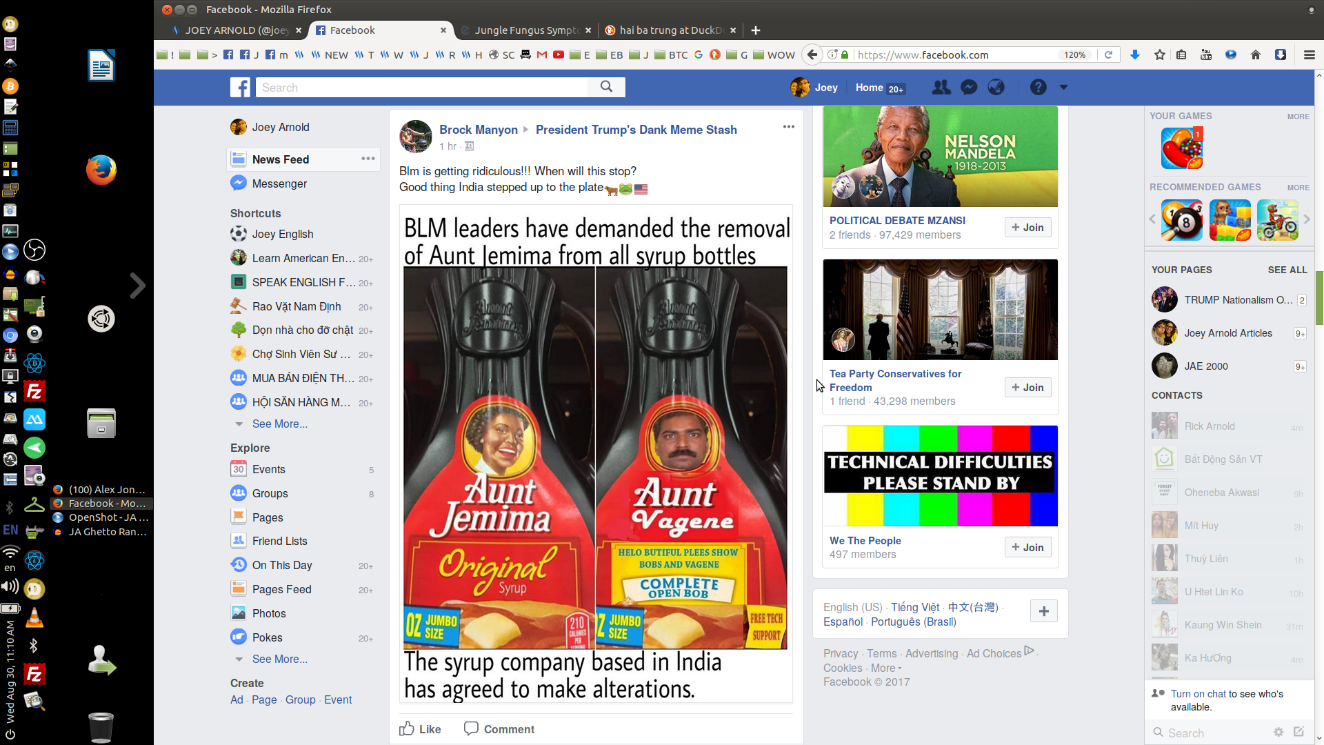Open Joey profile in header

(x=814, y=88)
